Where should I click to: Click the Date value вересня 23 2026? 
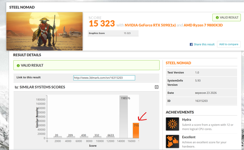coord(206,93)
